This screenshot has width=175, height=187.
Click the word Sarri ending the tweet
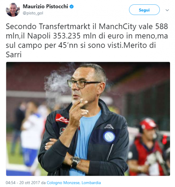point(14,55)
